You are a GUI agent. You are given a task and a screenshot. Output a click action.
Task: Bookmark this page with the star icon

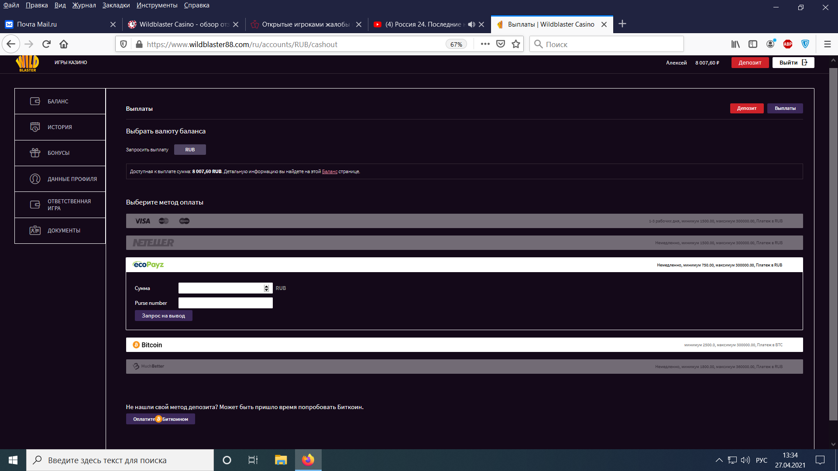(x=516, y=44)
